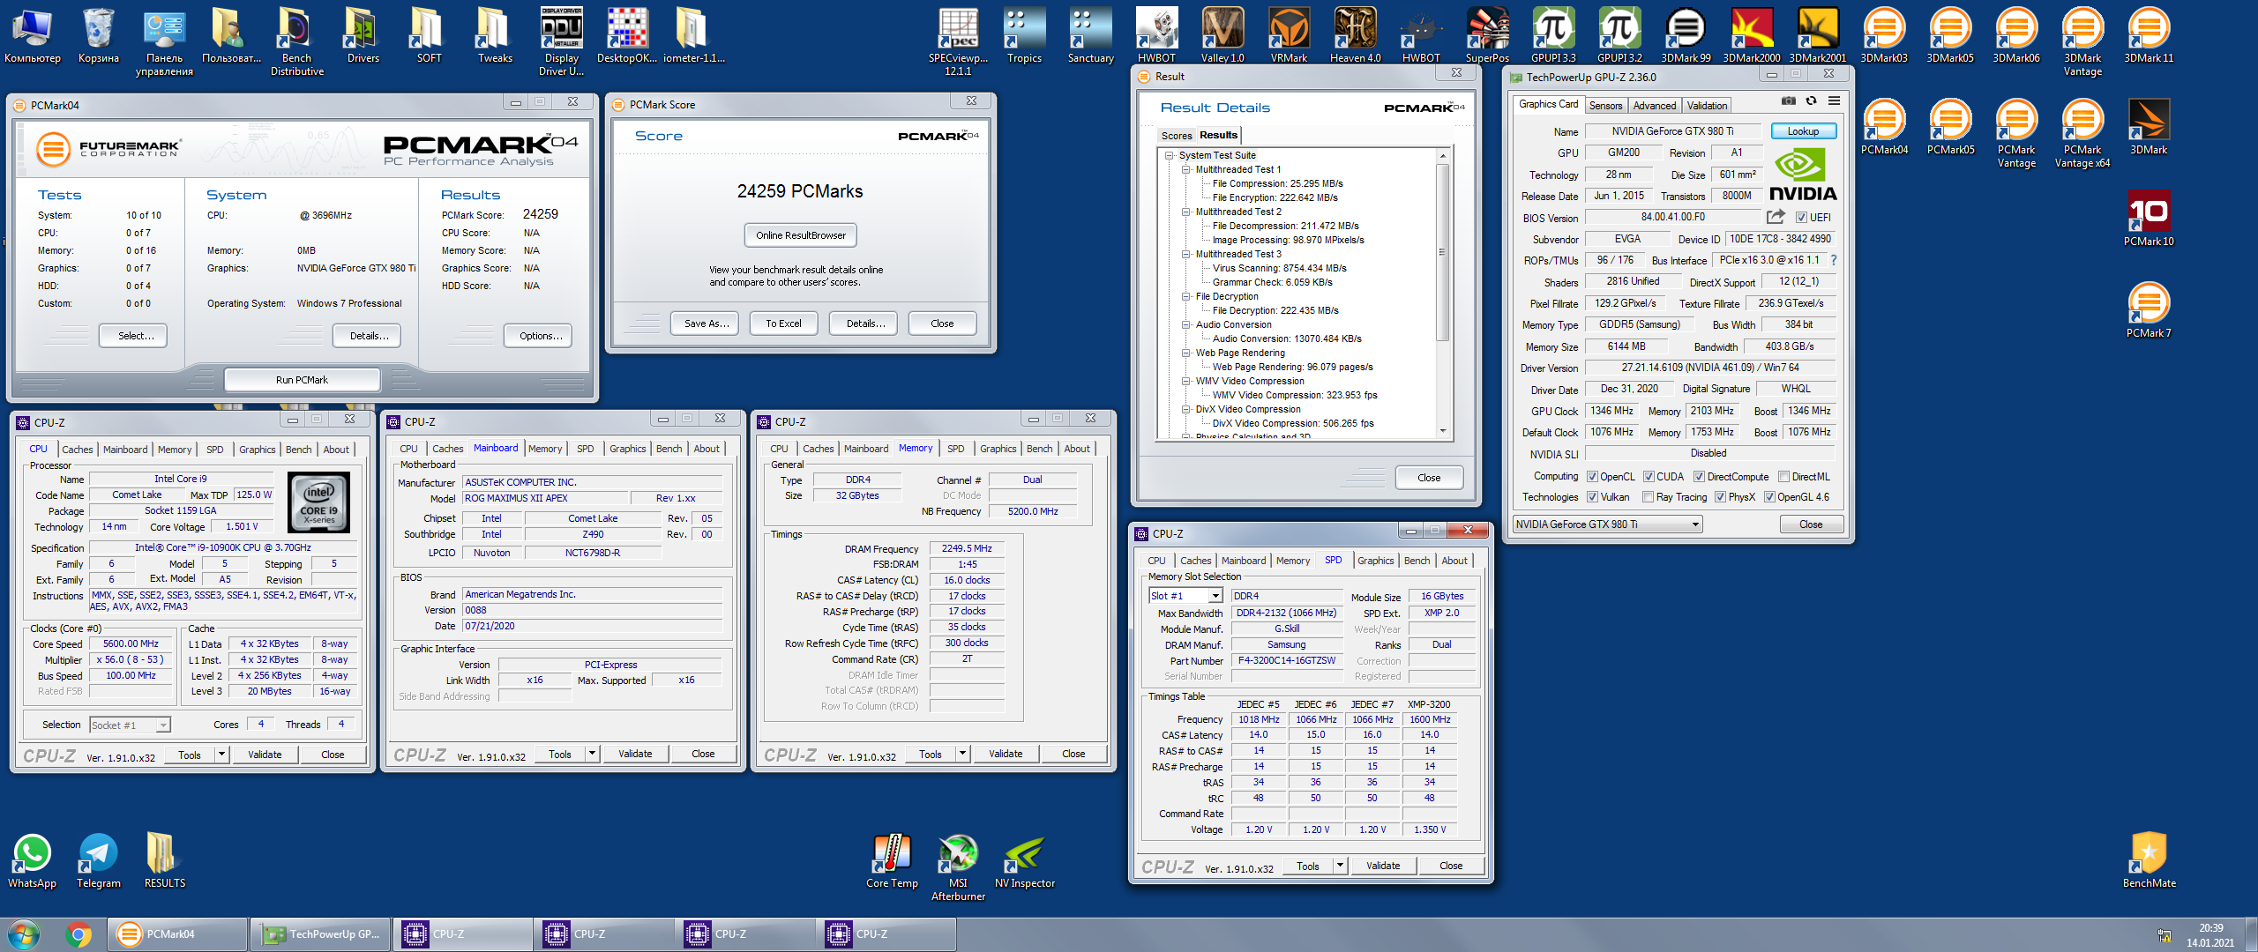Collapse the System Test Suite tree node
Screen dimensions: 2258x952
1170,155
